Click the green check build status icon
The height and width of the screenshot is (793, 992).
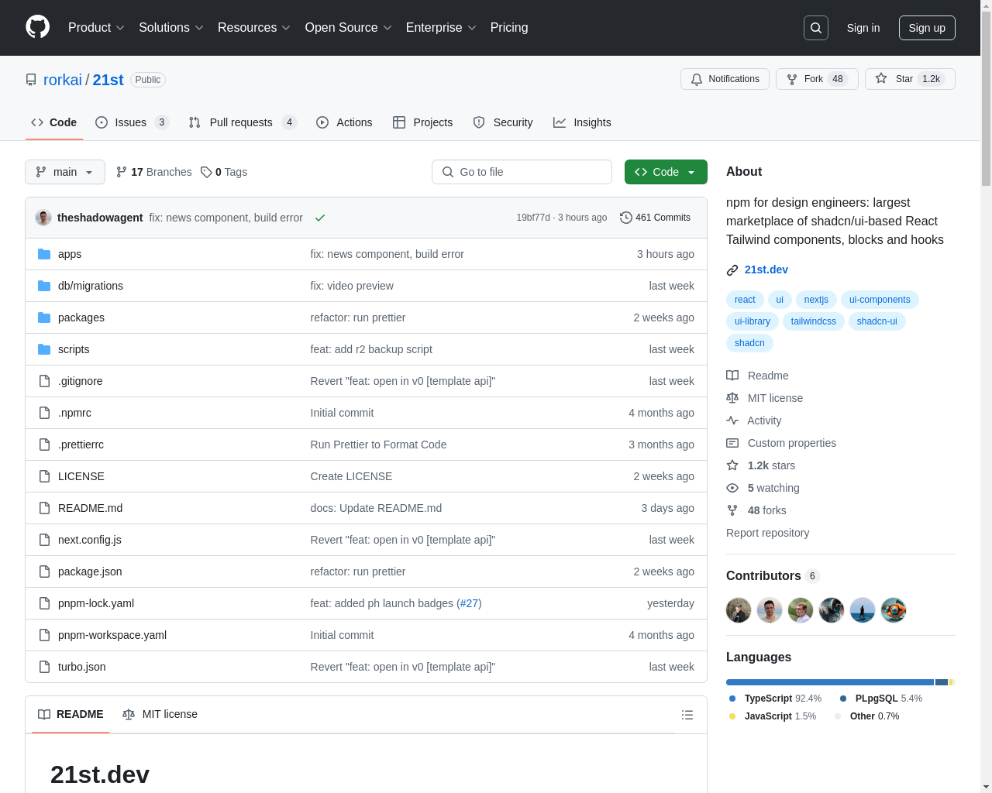click(x=320, y=218)
